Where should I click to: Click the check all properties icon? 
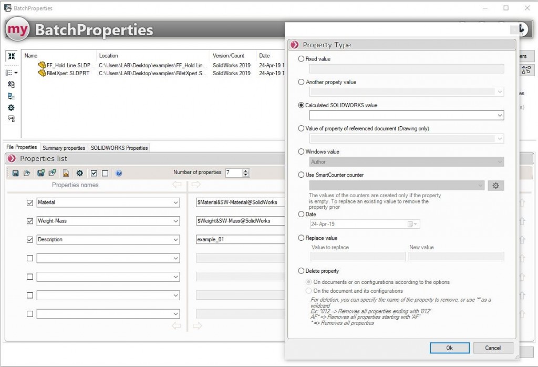pyautogui.click(x=94, y=174)
